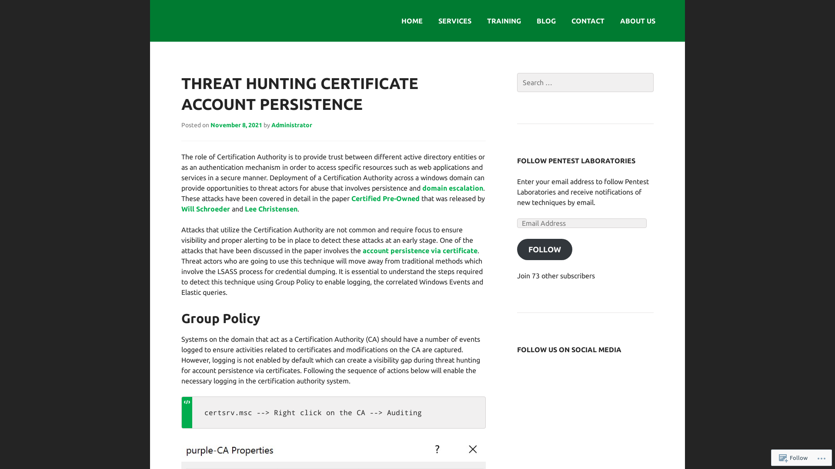
Task: Click the purple-CA Properties title text
Action: 230,450
